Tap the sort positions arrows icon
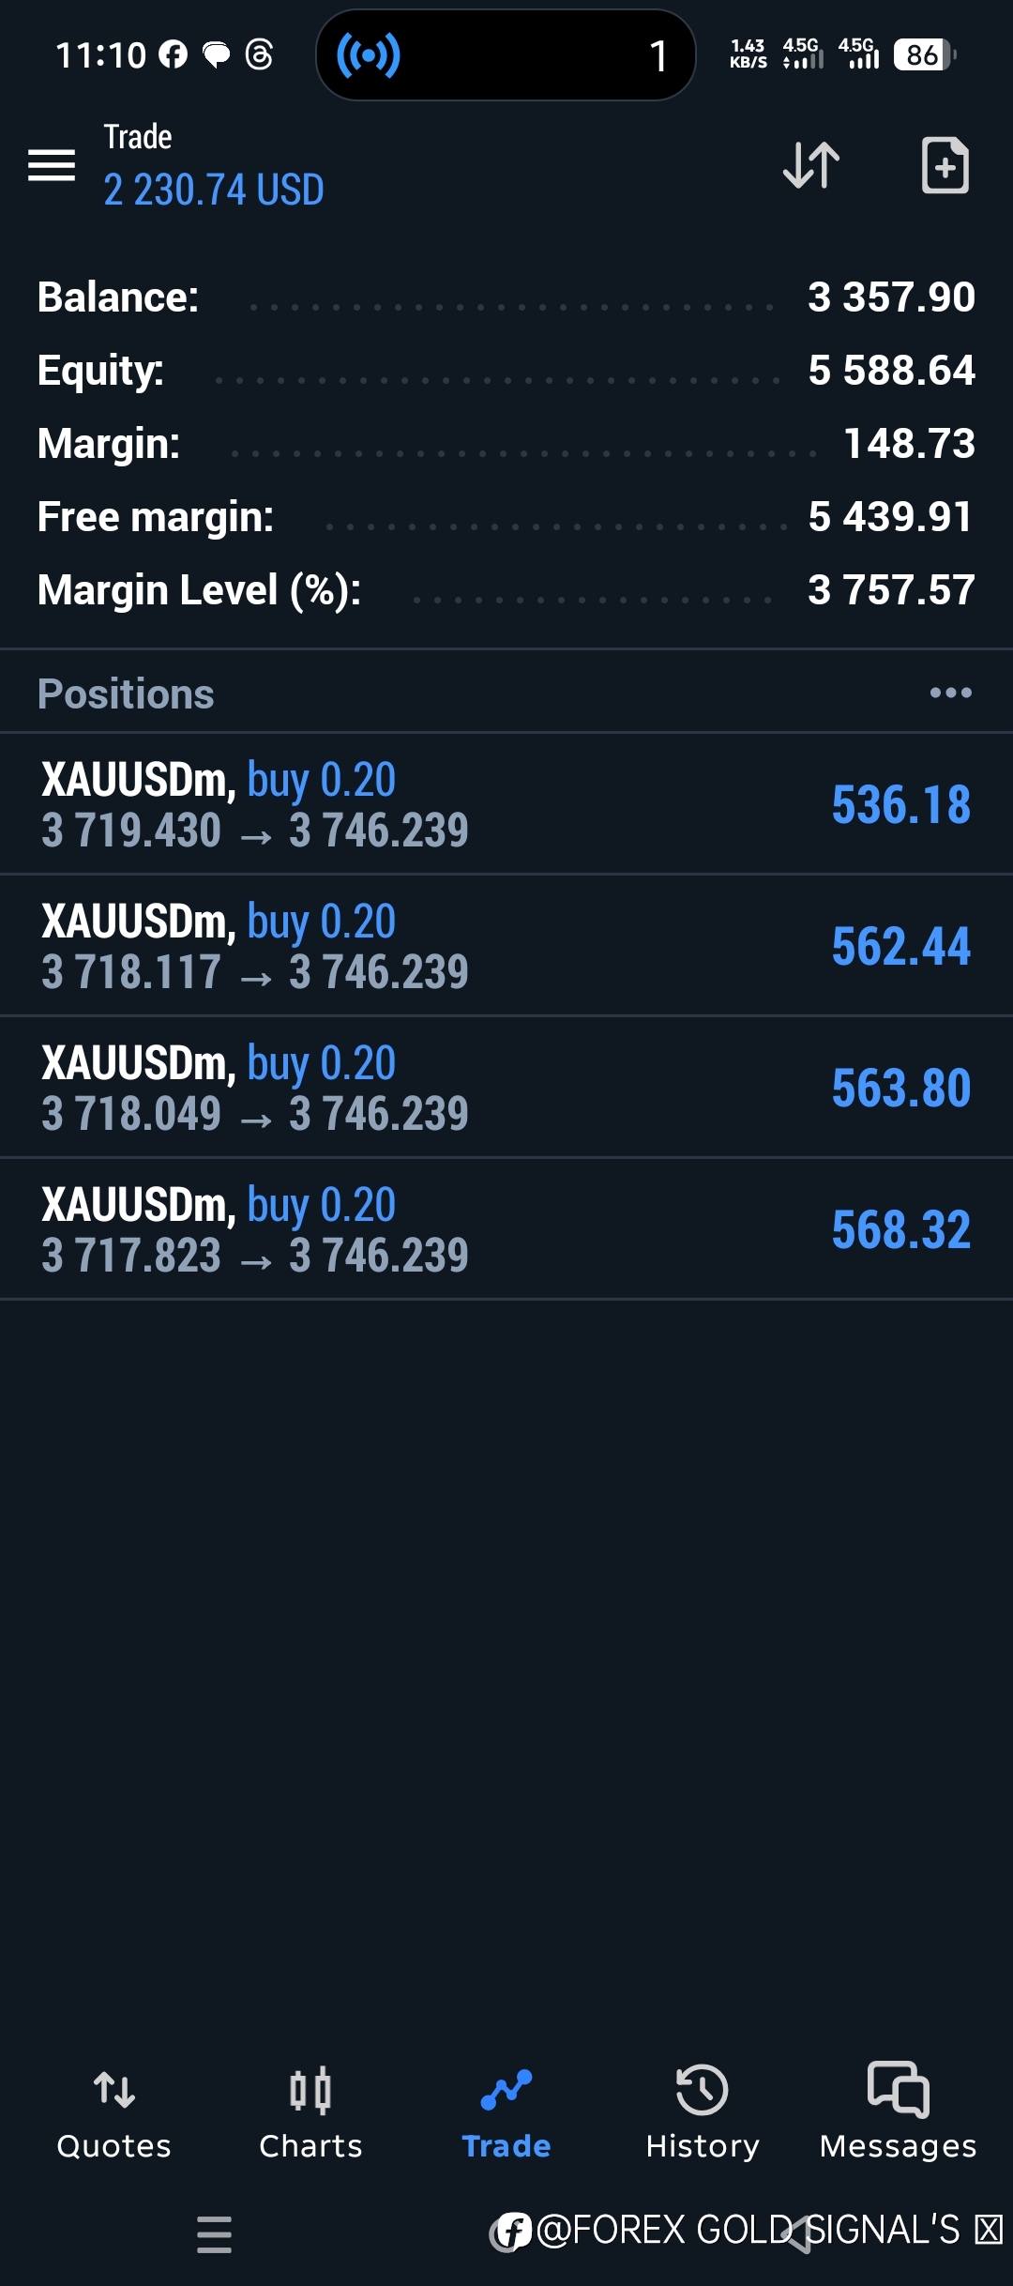Viewport: 1013px width, 2286px height. coord(811,165)
